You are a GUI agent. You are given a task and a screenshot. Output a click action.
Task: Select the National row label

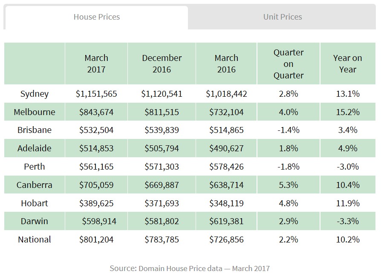[35, 239]
